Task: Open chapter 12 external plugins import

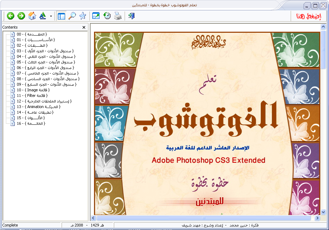Action: [44, 101]
